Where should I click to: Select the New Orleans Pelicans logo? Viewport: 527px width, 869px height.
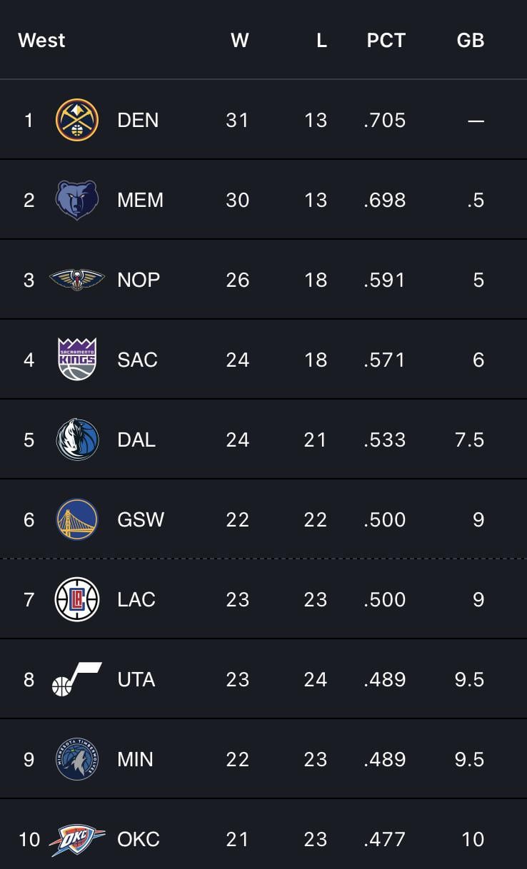[77, 280]
